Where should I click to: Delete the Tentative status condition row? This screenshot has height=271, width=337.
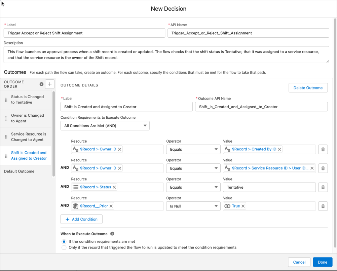323,187
